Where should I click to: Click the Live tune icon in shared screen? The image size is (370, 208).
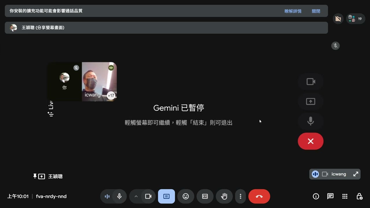click(x=51, y=114)
